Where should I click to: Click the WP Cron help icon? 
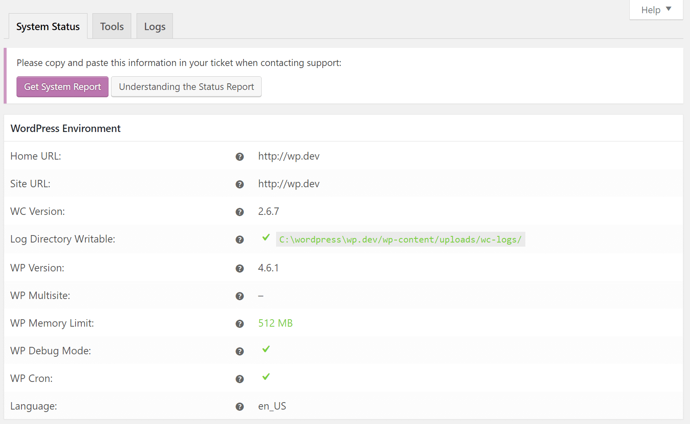click(x=239, y=379)
